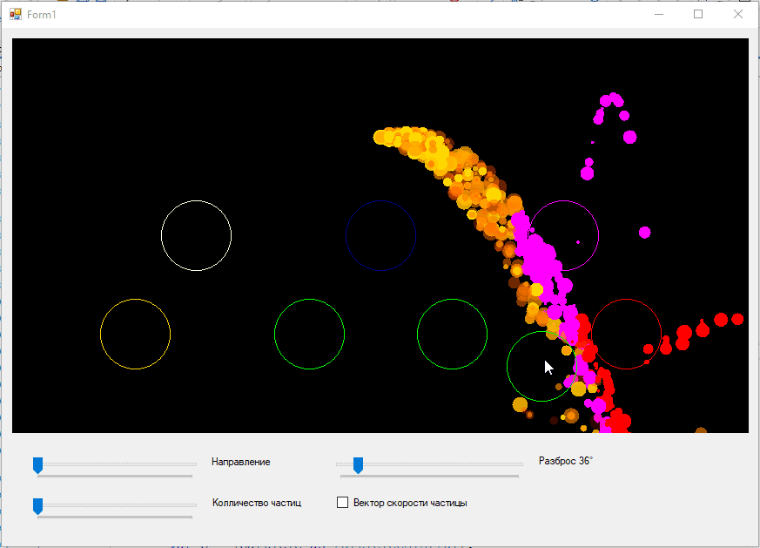Click the dark blue circle outline
Screen dimensions: 760x548
[380, 235]
